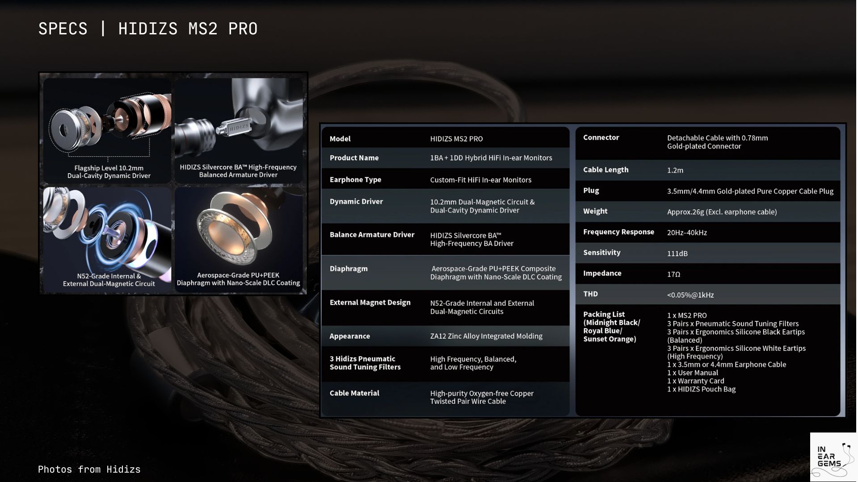Select the Dual-Cavity Dynamic Driver image
Screen dimensions: 858x482
coord(107,130)
